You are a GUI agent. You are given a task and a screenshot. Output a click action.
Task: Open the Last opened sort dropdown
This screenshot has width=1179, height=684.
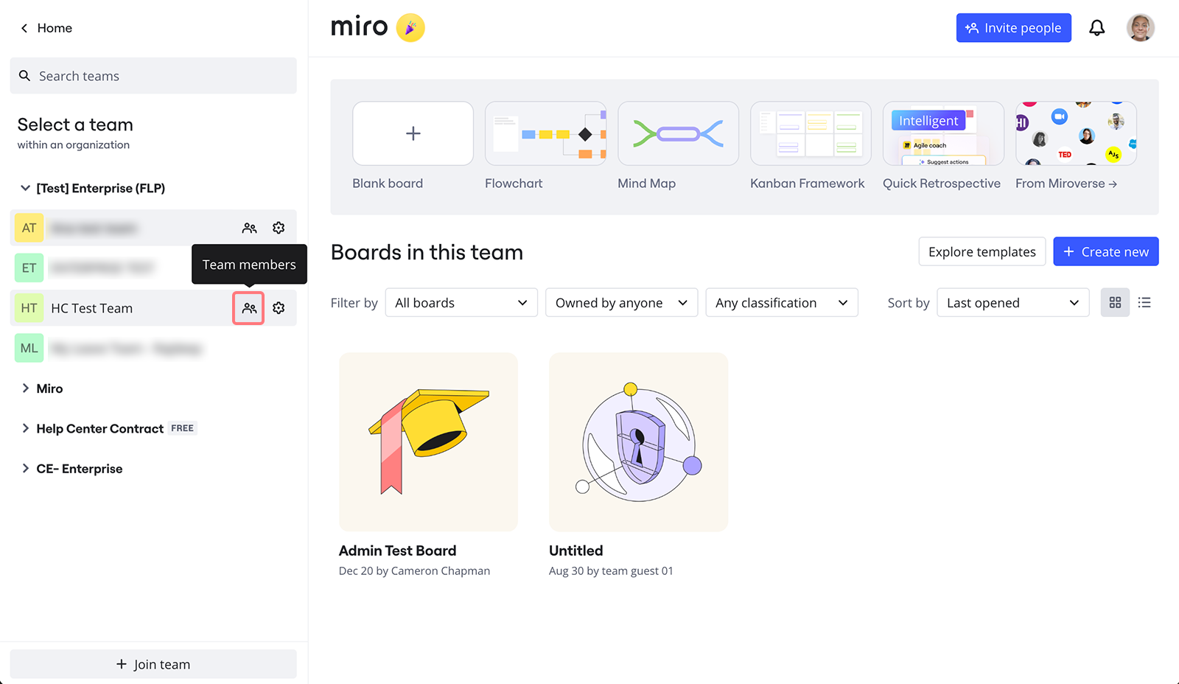tap(1012, 302)
